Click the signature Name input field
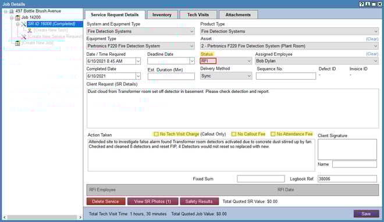 click(x=354, y=164)
